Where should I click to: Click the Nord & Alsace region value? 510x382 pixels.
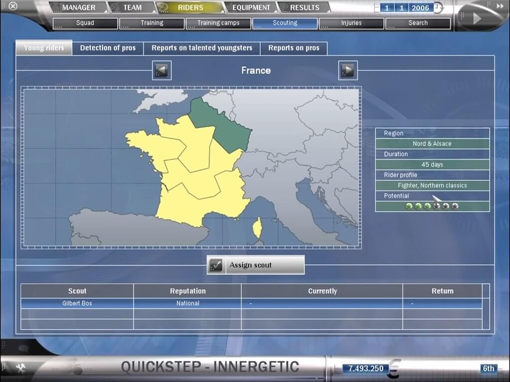pos(432,144)
